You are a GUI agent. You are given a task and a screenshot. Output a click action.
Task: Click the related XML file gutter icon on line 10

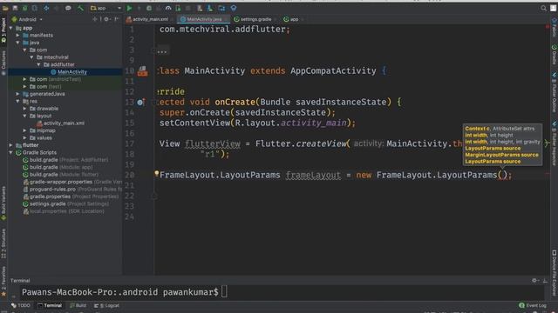[142, 71]
